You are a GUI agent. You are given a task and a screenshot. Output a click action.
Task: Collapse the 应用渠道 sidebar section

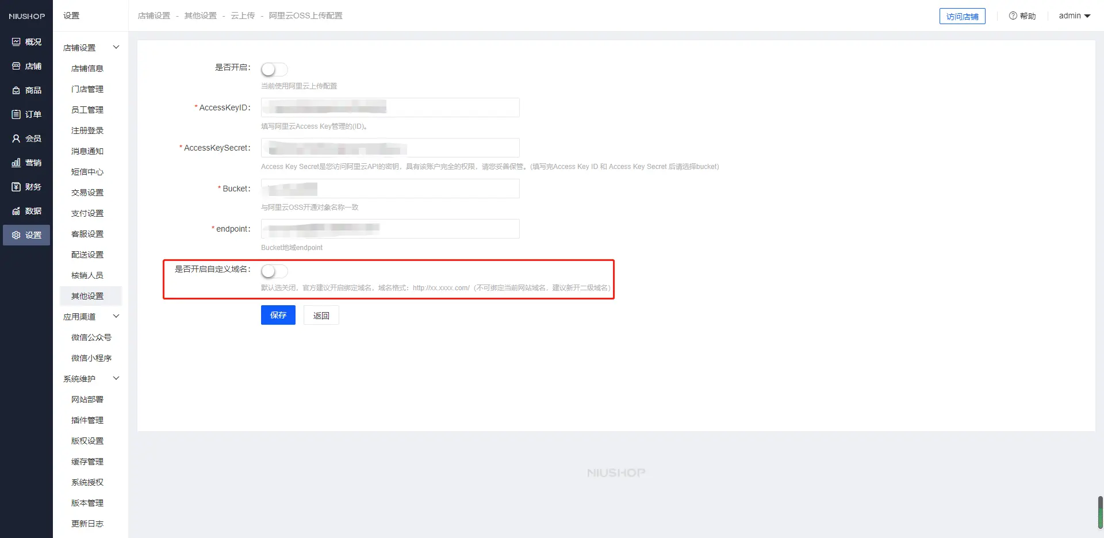pyautogui.click(x=116, y=316)
